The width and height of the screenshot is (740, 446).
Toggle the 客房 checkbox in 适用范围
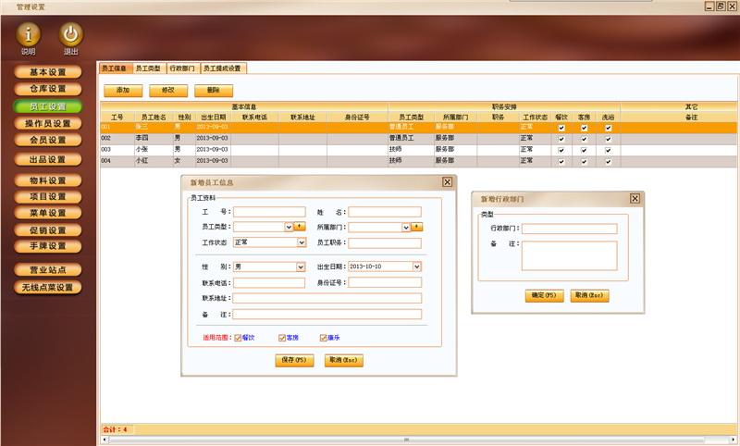point(282,338)
